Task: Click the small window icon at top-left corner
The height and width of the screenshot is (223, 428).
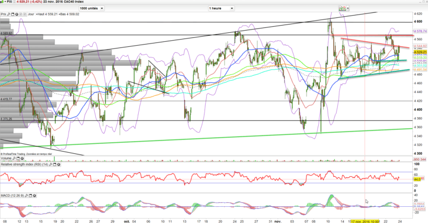Action: point(2,2)
